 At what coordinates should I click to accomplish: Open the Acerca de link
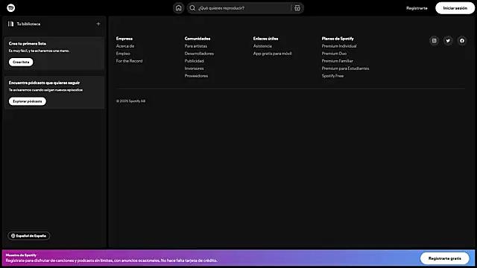[x=125, y=46]
